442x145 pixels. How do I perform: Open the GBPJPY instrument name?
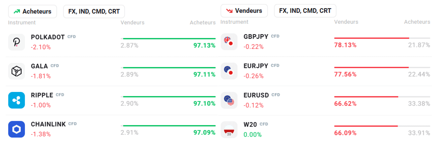pyautogui.click(x=256, y=37)
